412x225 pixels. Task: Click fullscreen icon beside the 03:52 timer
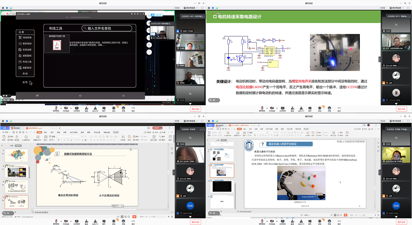coord(408,8)
